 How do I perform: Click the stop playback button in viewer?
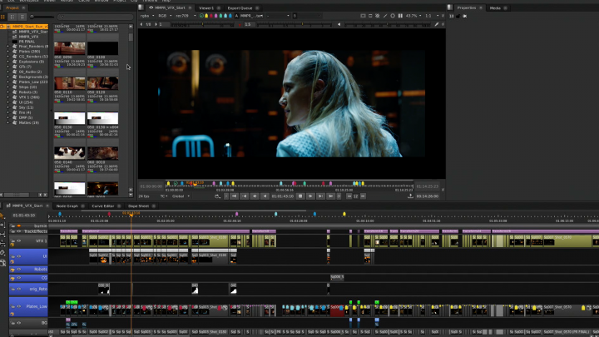click(299, 196)
